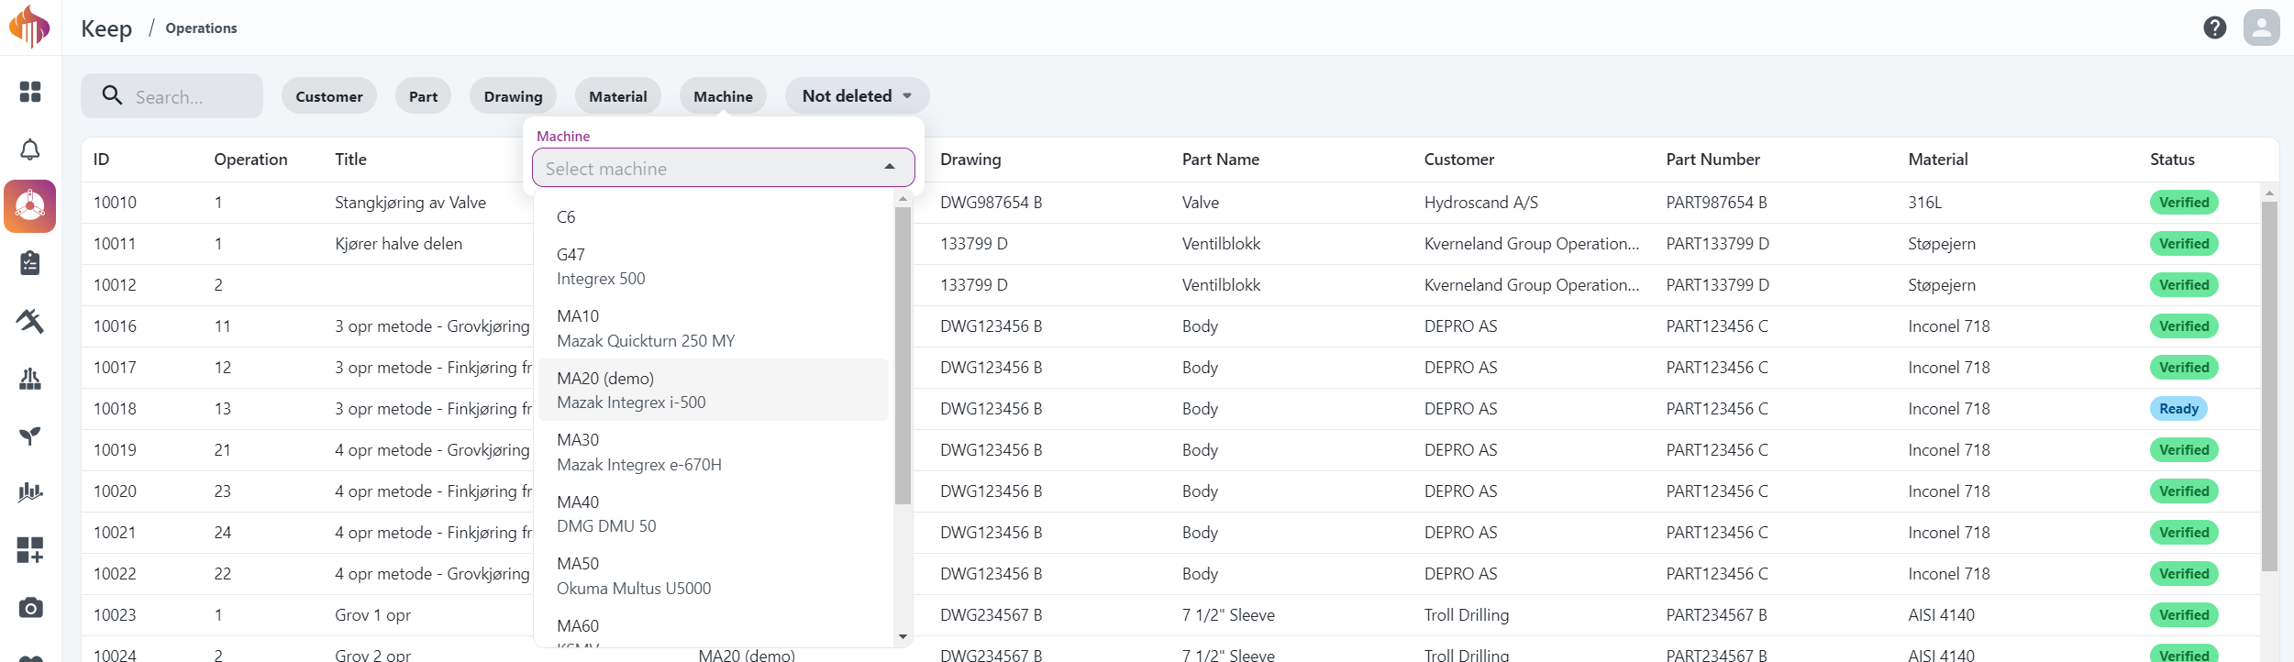Sort by the Part Name column header
The height and width of the screenshot is (662, 2294).
click(1220, 160)
